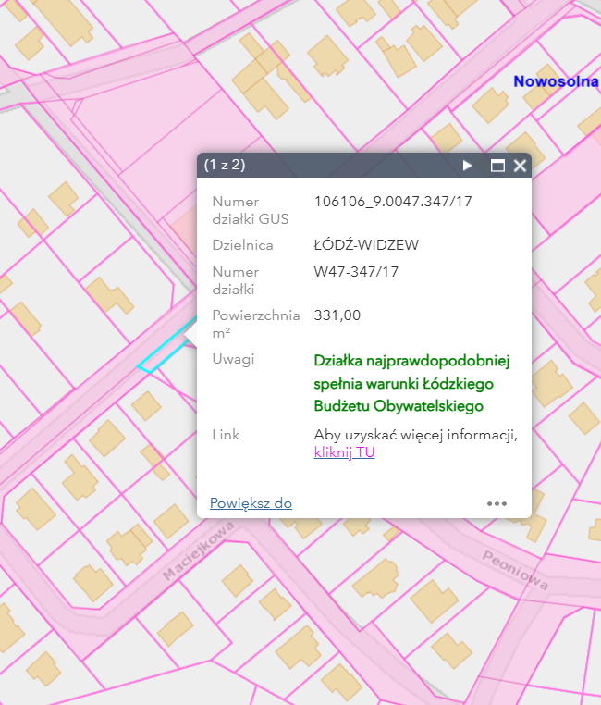Viewport: 601px width, 705px height.
Task: Close the parcel info popup
Action: pos(520,166)
